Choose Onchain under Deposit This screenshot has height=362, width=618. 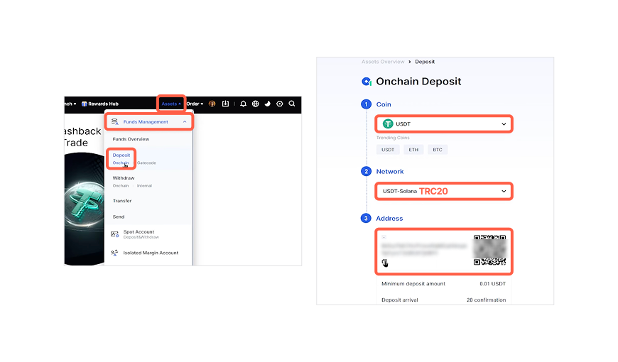click(121, 163)
